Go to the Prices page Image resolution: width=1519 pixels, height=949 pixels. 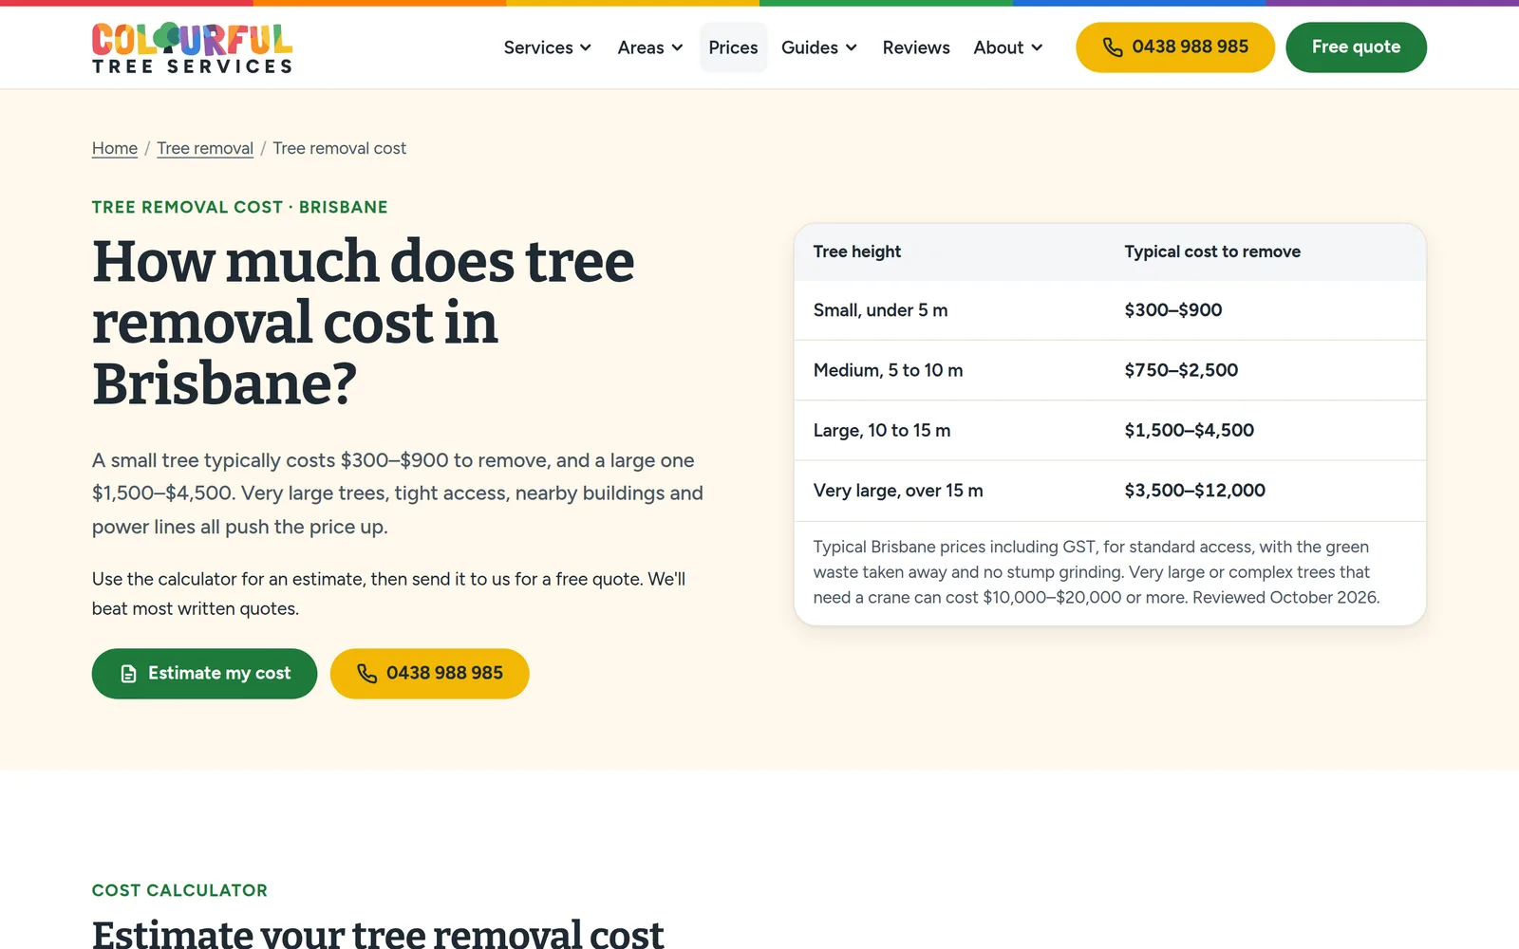(x=733, y=47)
